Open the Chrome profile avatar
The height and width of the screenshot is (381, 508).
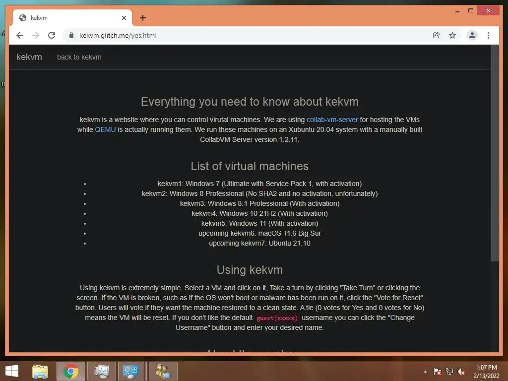click(x=472, y=35)
